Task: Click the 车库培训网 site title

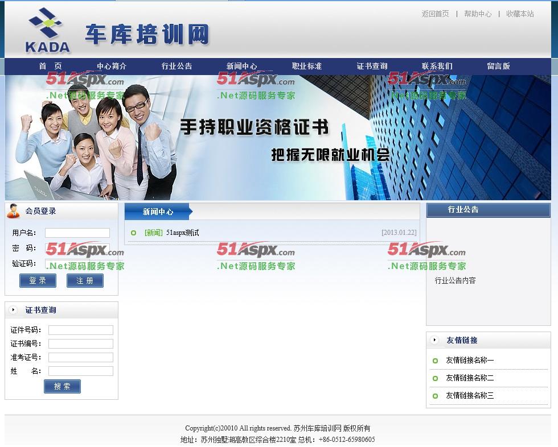Action: [x=147, y=35]
